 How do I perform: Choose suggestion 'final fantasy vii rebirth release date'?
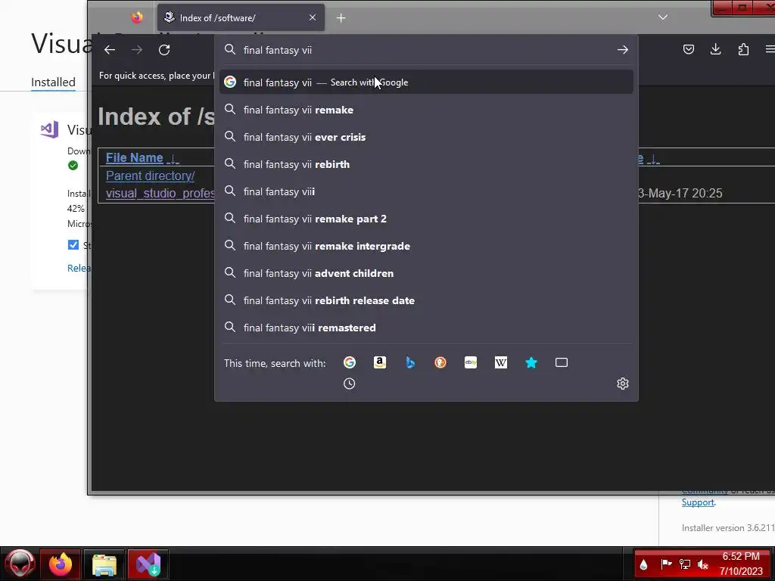pyautogui.click(x=426, y=300)
